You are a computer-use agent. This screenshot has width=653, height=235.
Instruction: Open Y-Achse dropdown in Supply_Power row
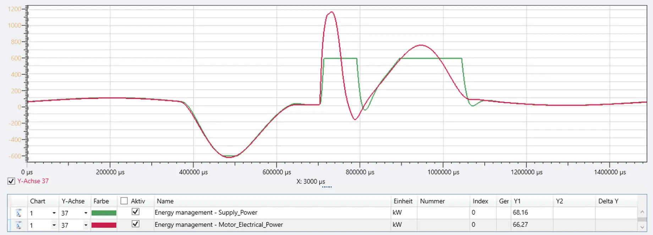(x=86, y=213)
